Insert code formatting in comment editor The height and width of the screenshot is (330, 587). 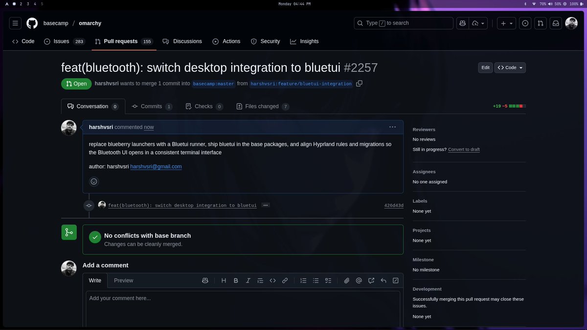(272, 281)
